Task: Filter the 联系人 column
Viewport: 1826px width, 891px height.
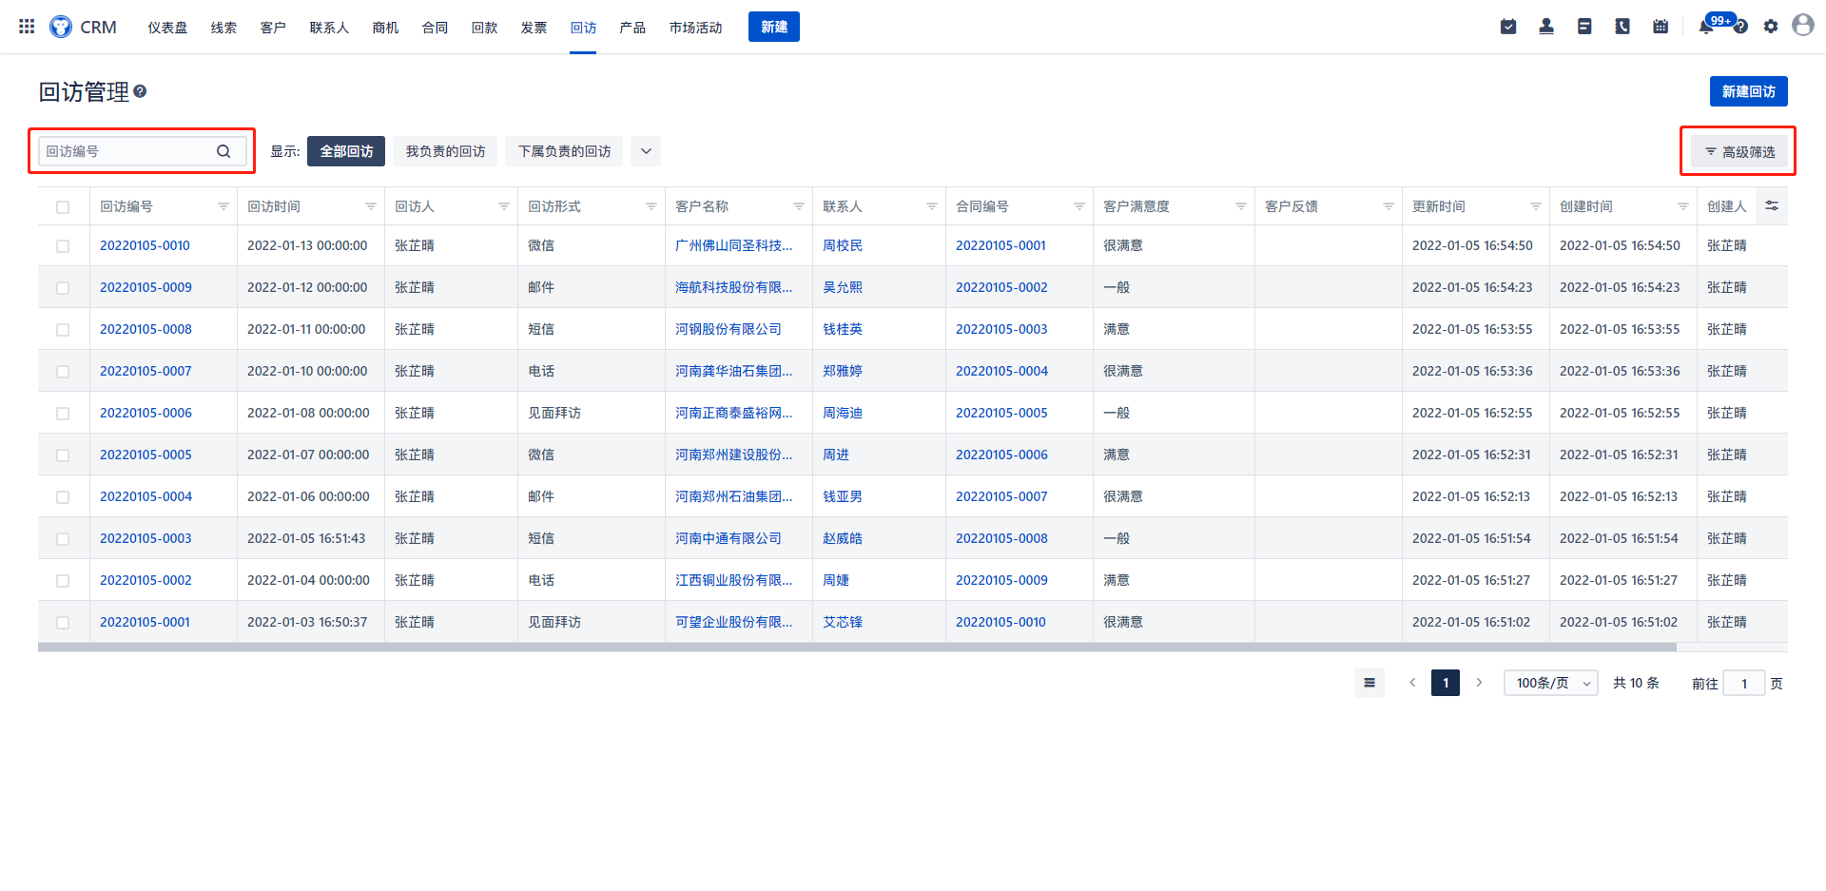Action: [x=932, y=206]
